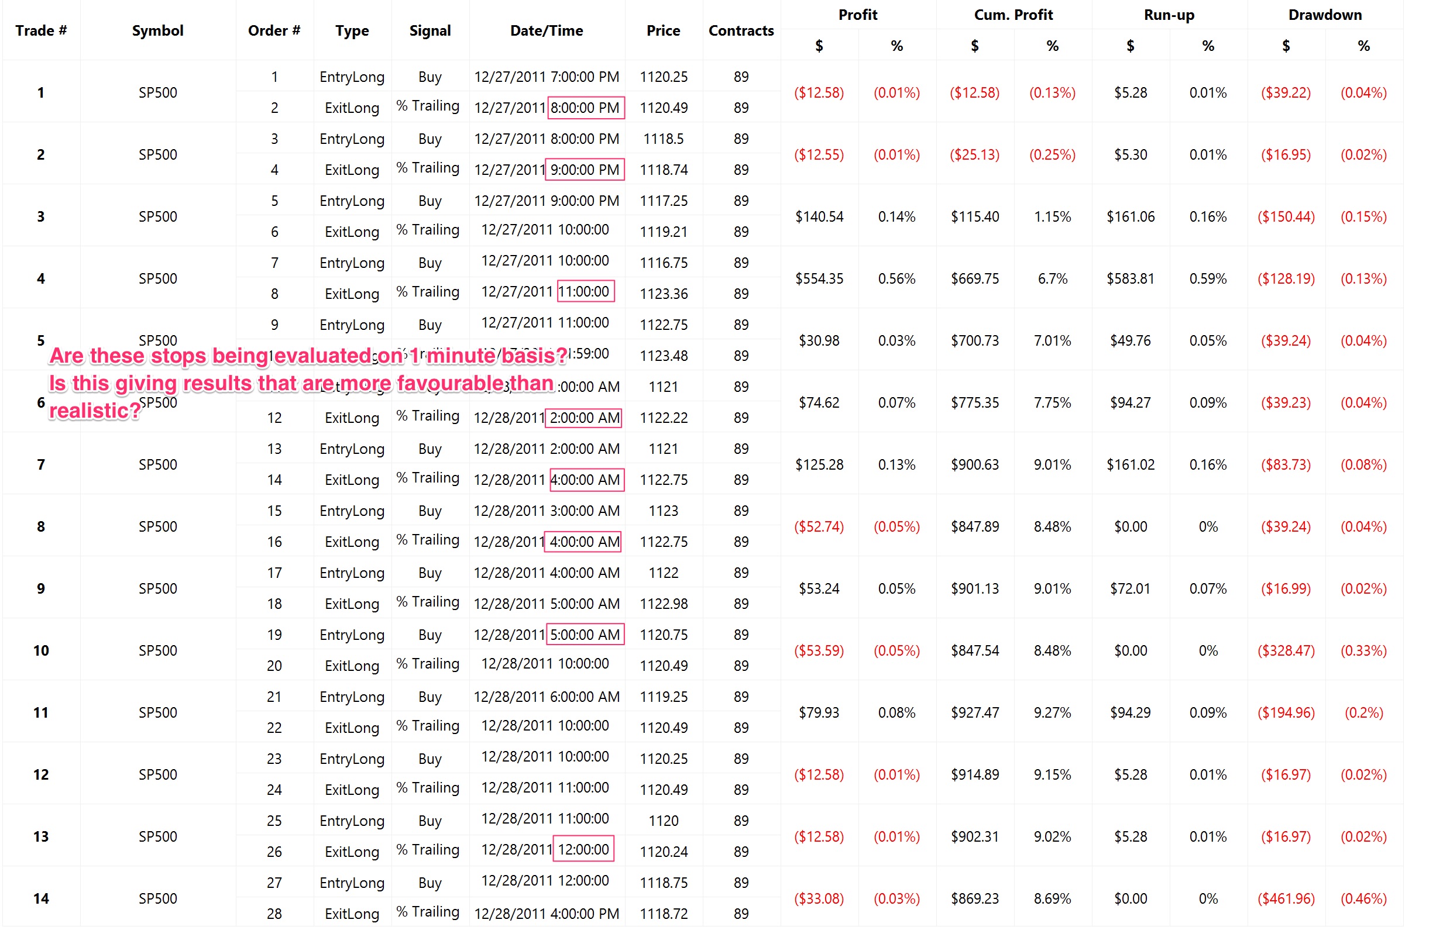Screen dimensions: 1443x930
Task: Click the Drawdown group header
Action: (x=1326, y=15)
